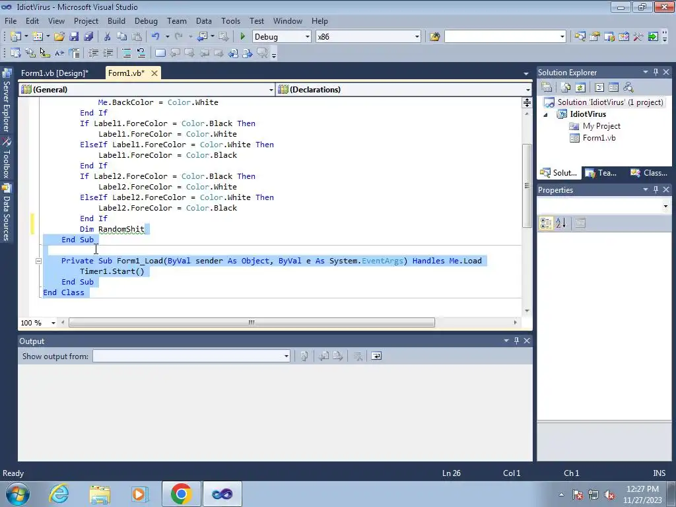Viewport: 676px width, 507px height.
Task: Click the Add New Item toolbar icon
Action: pos(38,37)
